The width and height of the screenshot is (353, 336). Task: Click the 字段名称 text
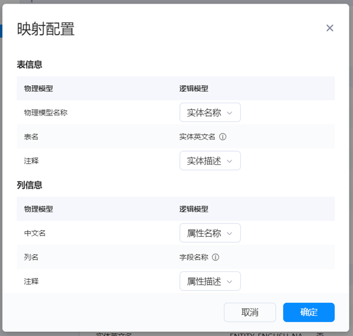pos(194,257)
